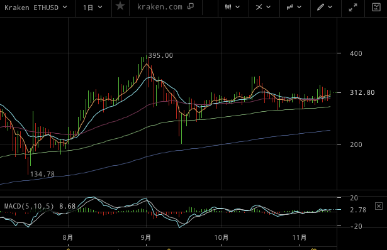Click the current price 312.80 label
The width and height of the screenshot is (387, 250).
point(362,92)
